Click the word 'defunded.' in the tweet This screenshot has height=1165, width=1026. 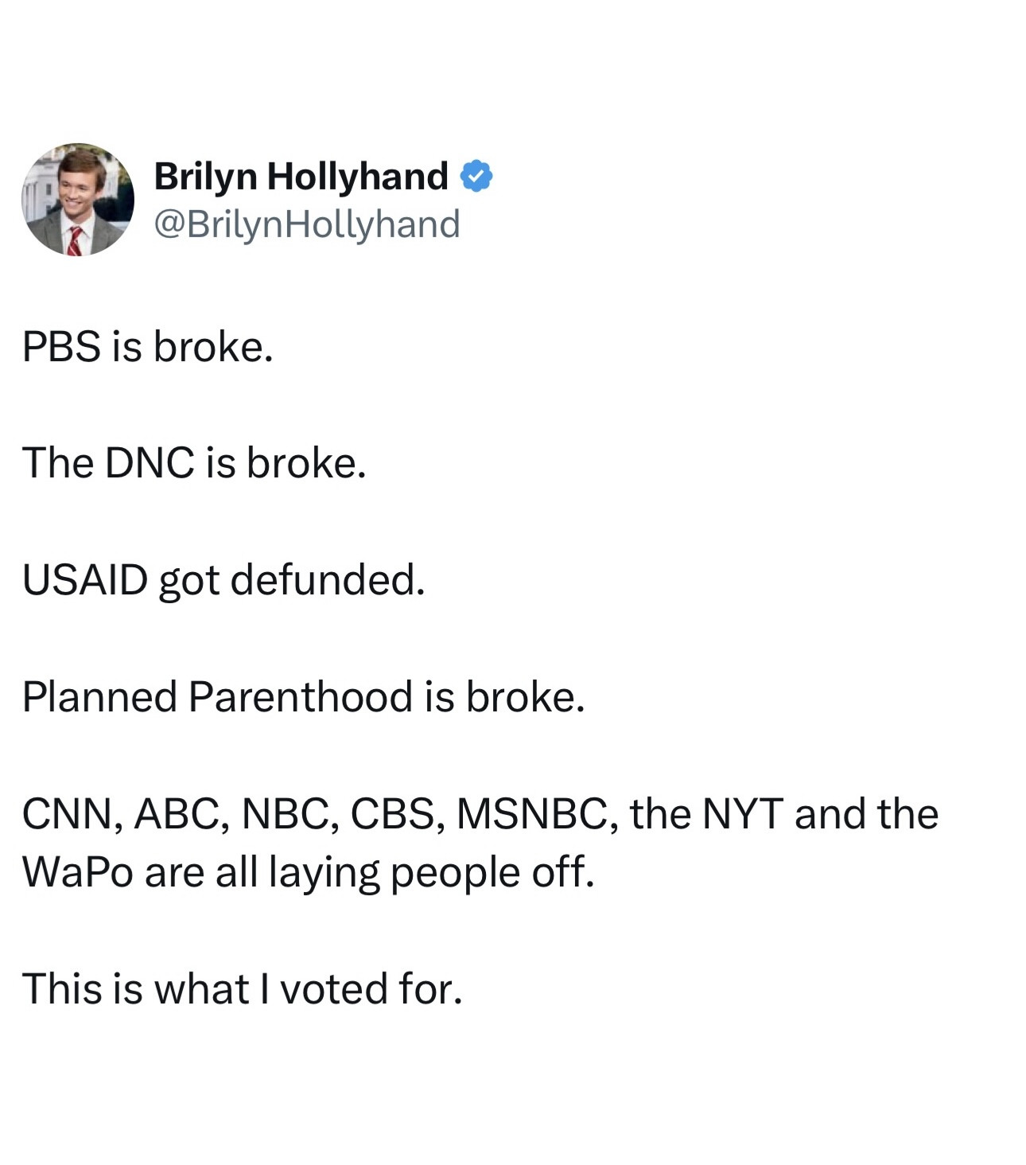328,579
